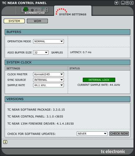Click the tc electronic logo
The height and width of the screenshot is (156, 135).
pos(113,151)
